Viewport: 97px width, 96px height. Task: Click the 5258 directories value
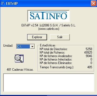[89, 49]
